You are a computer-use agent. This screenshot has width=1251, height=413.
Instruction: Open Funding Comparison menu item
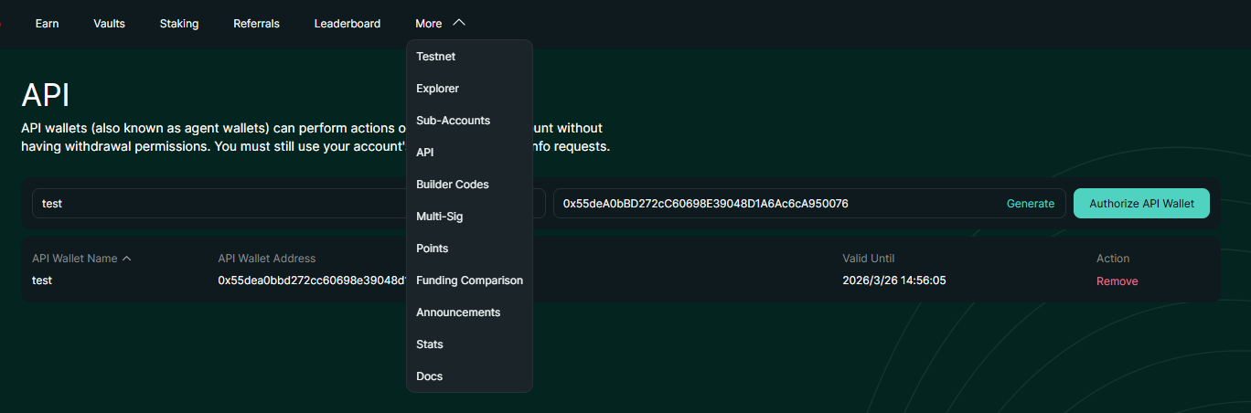click(469, 281)
